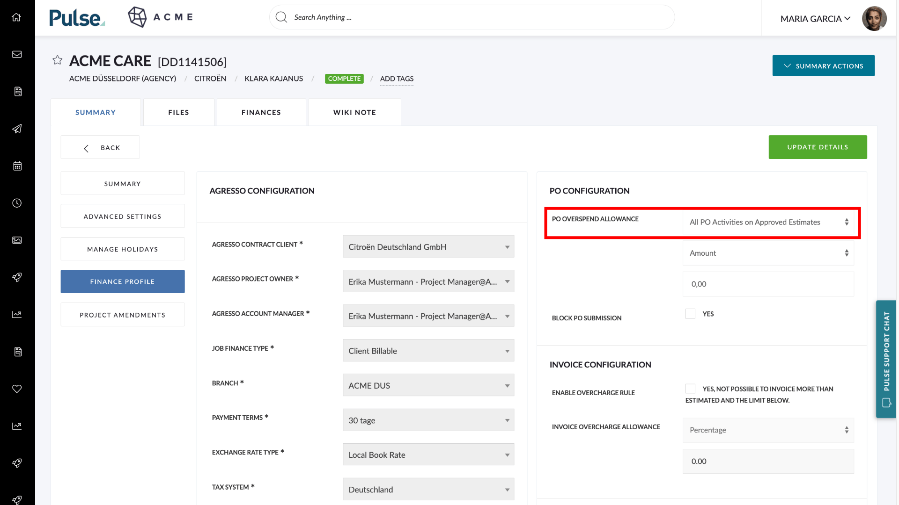Click the Back button

click(x=100, y=147)
